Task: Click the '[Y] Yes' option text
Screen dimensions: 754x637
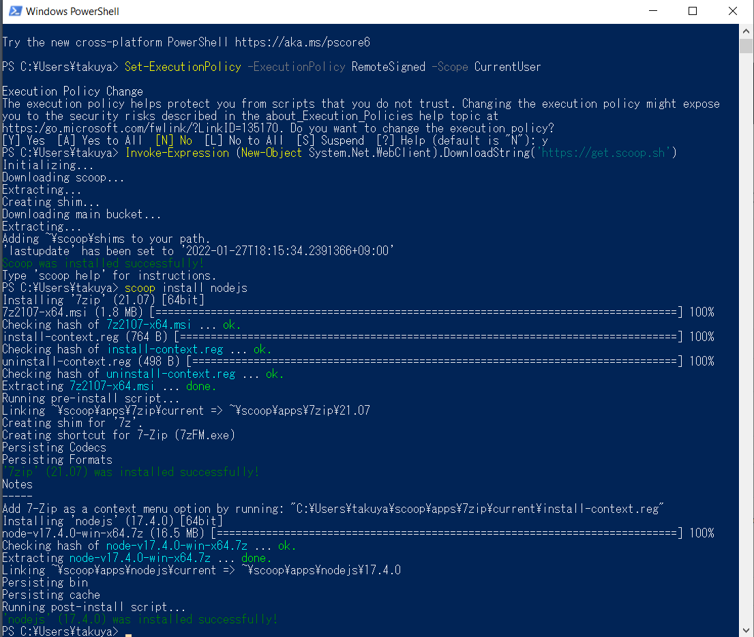Action: tap(24, 140)
